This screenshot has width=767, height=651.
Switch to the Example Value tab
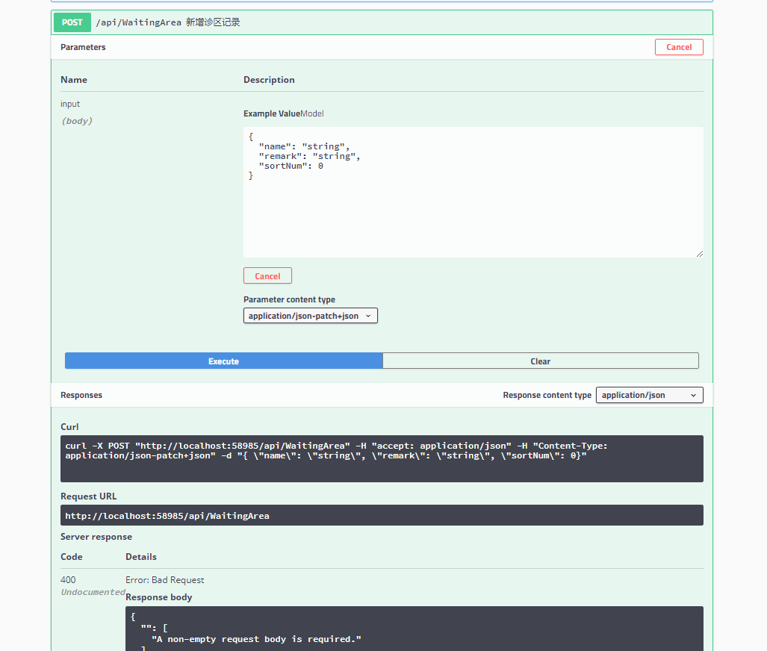pyautogui.click(x=271, y=114)
